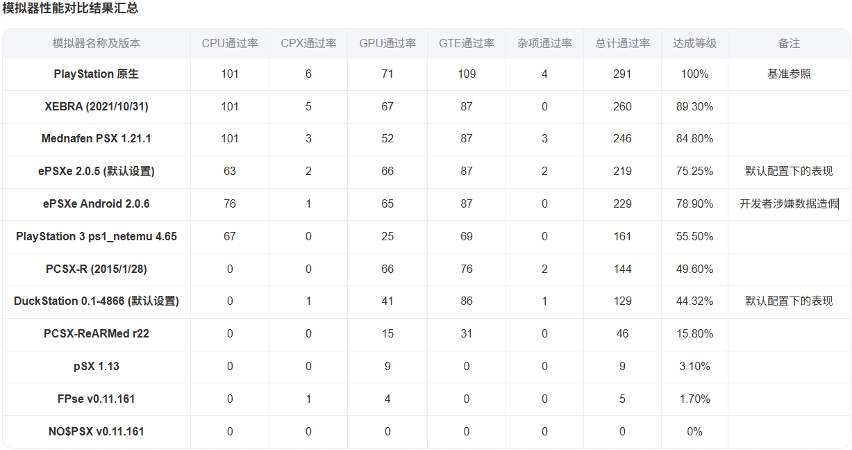852x450 pixels.
Task: Click the 1.70% level cell
Action: point(694,399)
